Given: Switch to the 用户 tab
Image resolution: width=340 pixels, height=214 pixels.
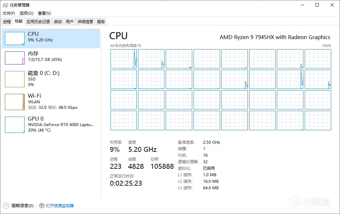Looking at the screenshot, I should click(x=69, y=22).
